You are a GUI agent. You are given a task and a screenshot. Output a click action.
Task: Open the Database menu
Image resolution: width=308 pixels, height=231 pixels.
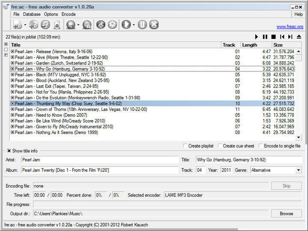tap(32, 15)
